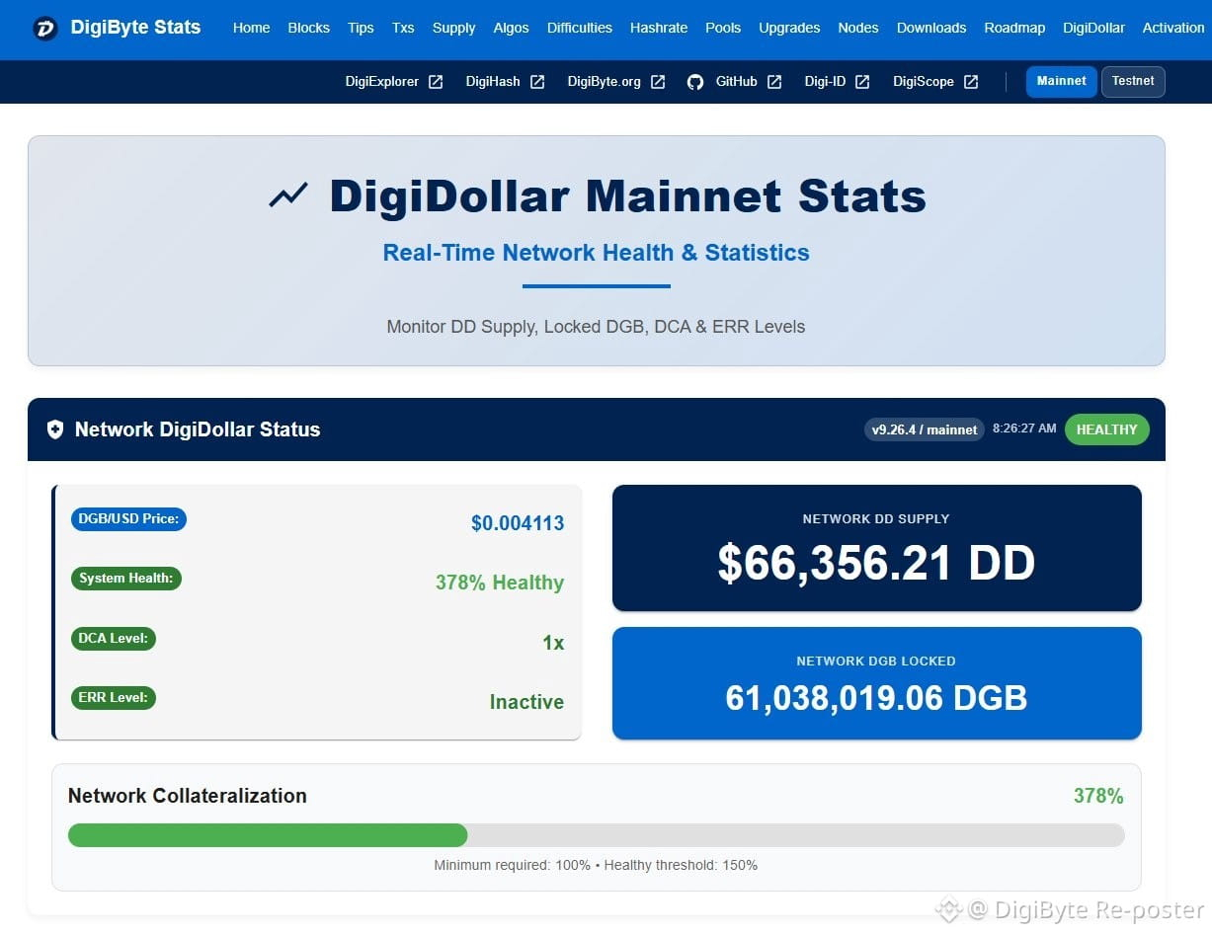Open the Downloads page

931,28
